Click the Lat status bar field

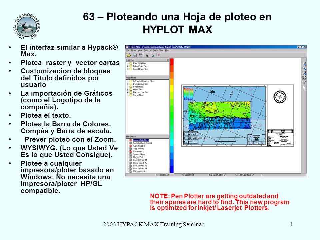point(221,175)
